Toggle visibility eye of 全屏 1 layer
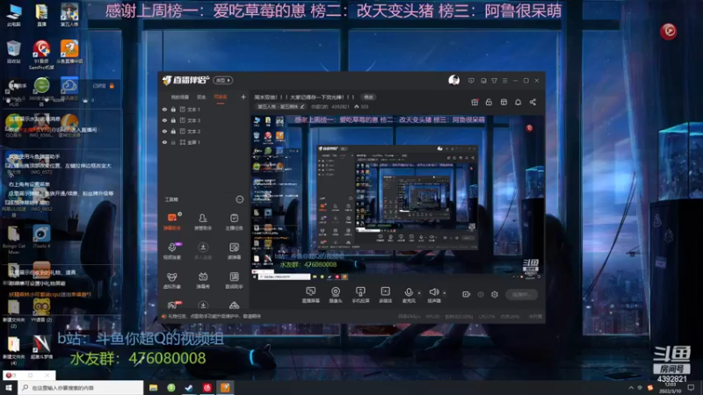Image resolution: width=703 pixels, height=395 pixels. [x=164, y=142]
